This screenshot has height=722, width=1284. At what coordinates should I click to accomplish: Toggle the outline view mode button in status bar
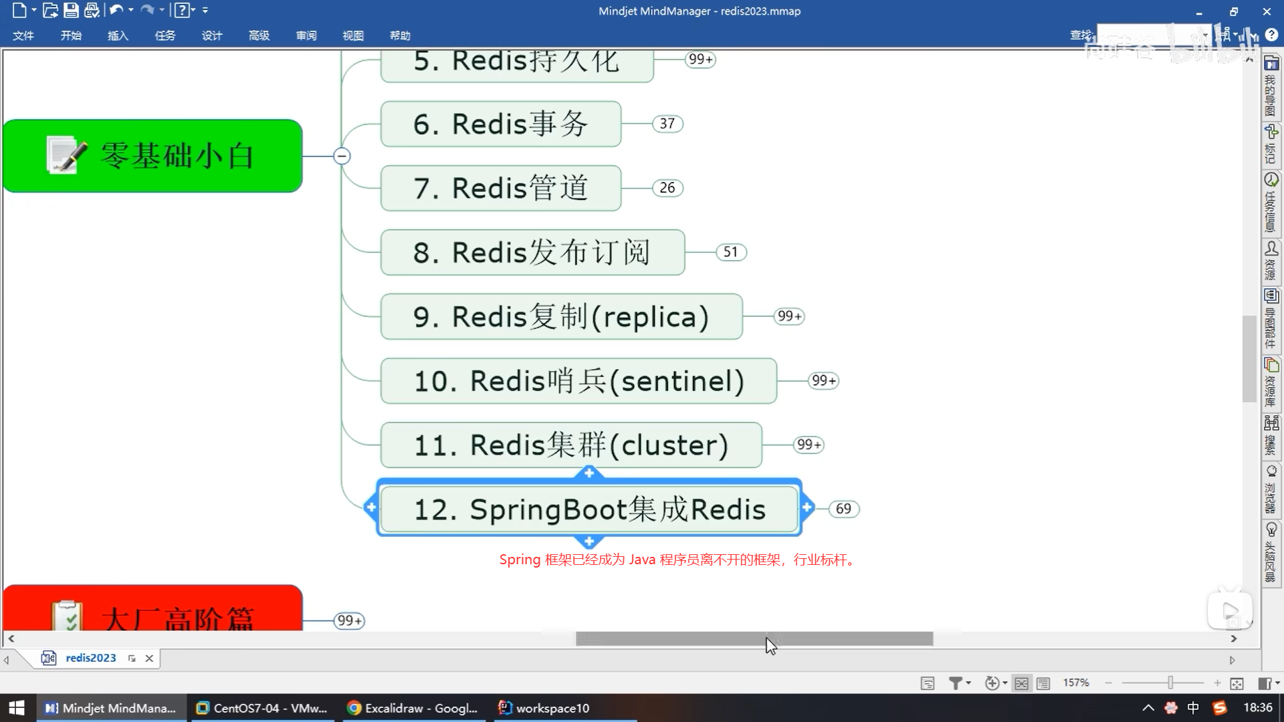[1043, 683]
